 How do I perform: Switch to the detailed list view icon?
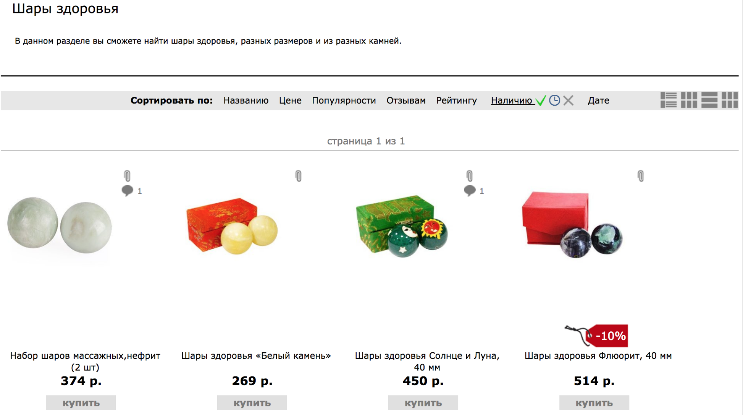coord(669,100)
